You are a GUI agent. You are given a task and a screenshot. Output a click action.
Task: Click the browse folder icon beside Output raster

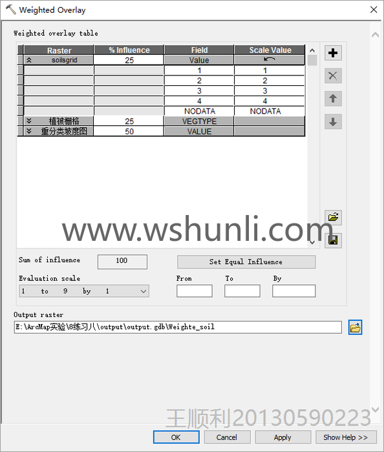click(355, 327)
